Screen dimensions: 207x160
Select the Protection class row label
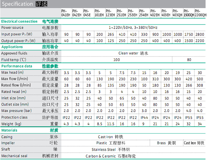point(14,118)
